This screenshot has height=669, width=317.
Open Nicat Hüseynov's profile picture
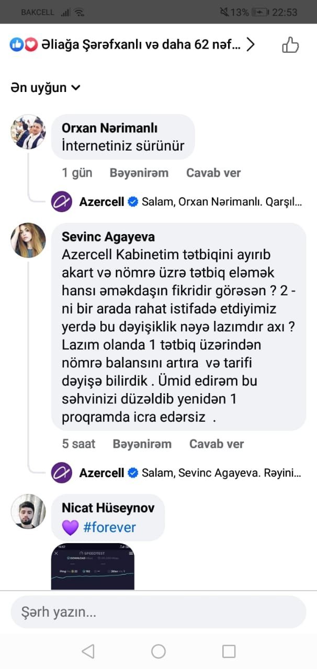pyautogui.click(x=28, y=511)
